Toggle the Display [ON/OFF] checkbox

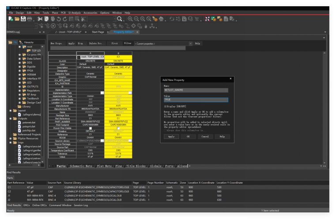(x=165, y=106)
